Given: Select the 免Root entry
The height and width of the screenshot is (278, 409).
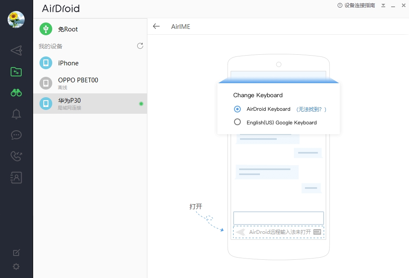Looking at the screenshot, I should 90,29.
